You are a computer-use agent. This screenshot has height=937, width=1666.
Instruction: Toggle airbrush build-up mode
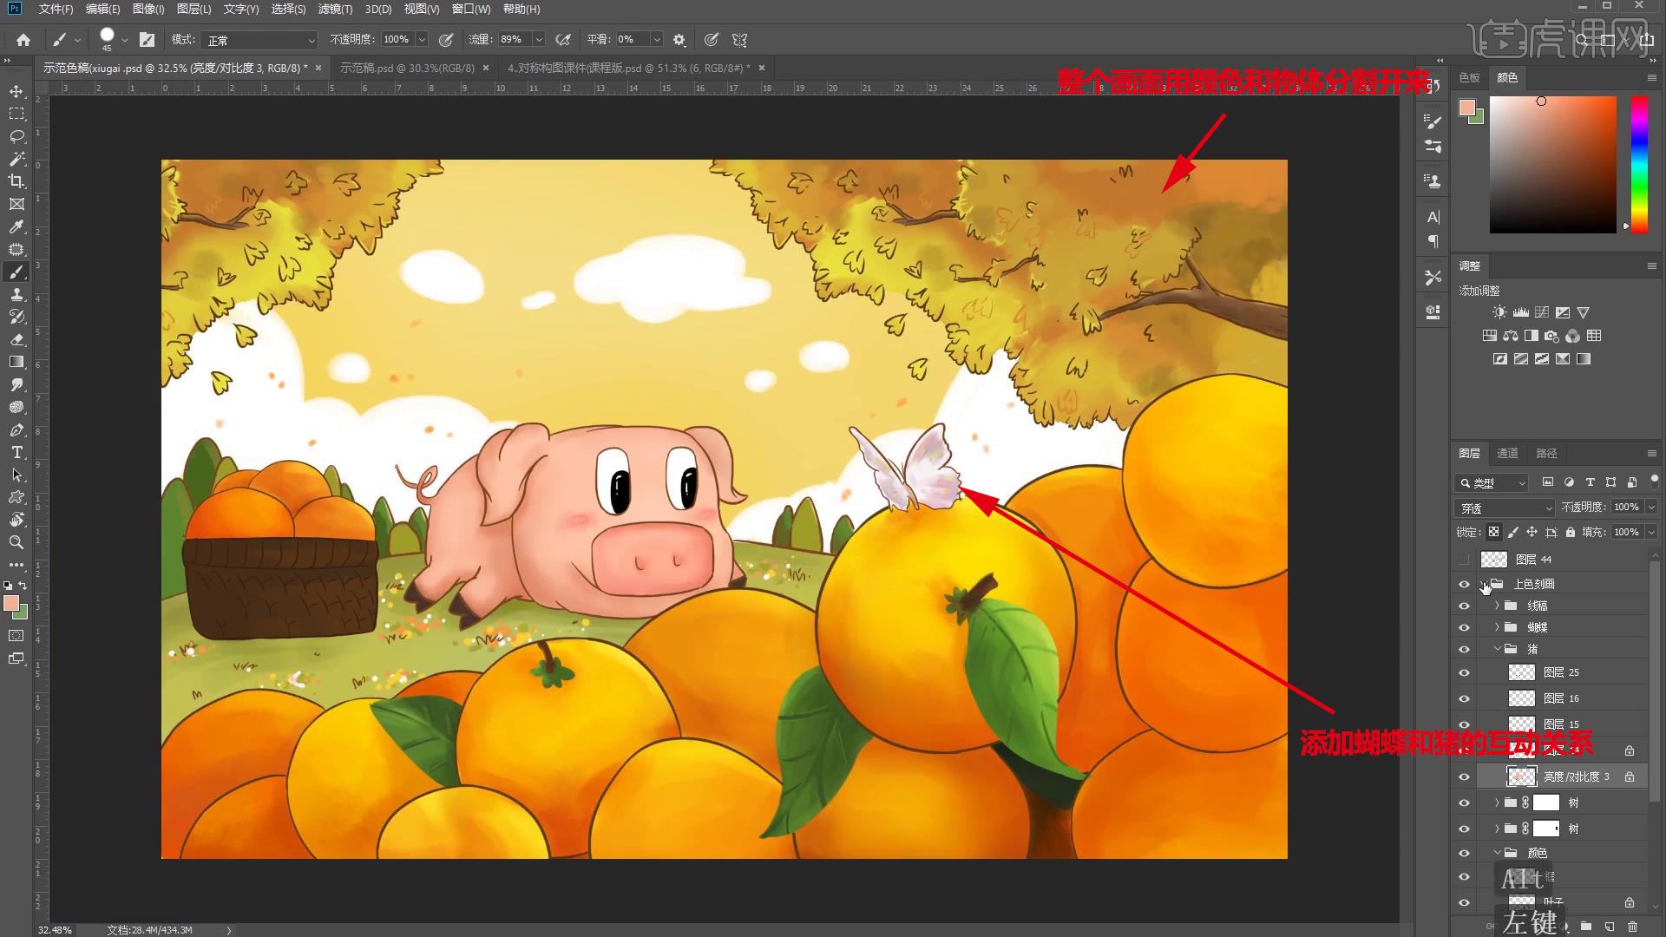point(563,40)
